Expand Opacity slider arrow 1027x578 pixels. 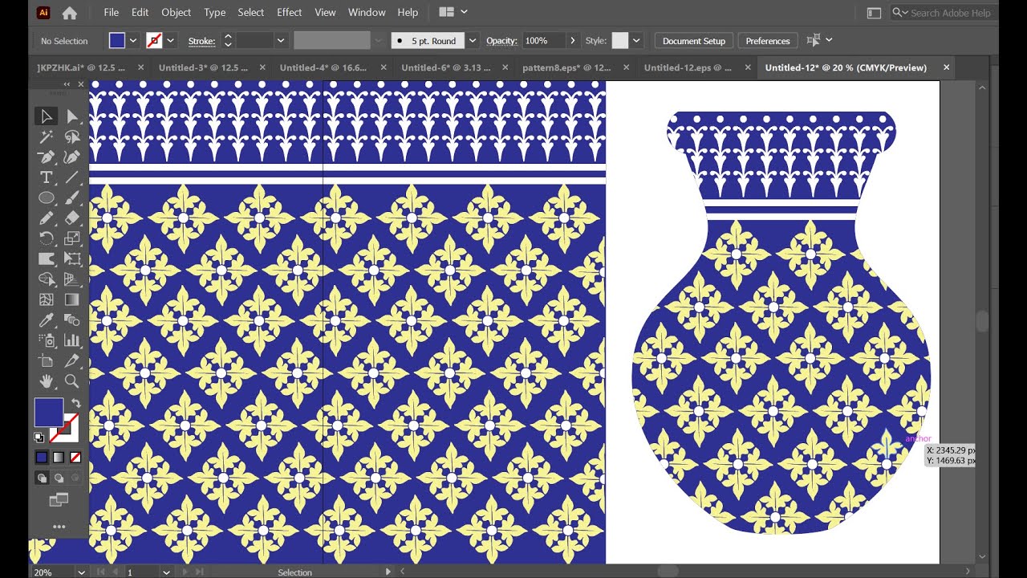[x=572, y=40]
